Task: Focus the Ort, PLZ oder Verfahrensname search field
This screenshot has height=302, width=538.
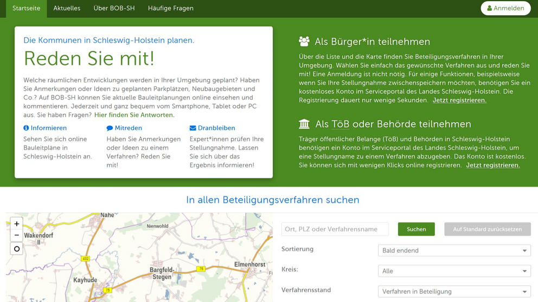Action: click(x=335, y=229)
